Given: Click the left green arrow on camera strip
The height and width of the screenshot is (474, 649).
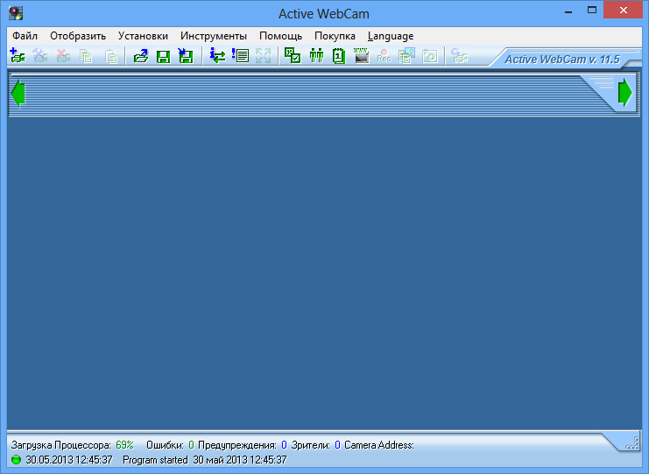Looking at the screenshot, I should click(x=18, y=94).
